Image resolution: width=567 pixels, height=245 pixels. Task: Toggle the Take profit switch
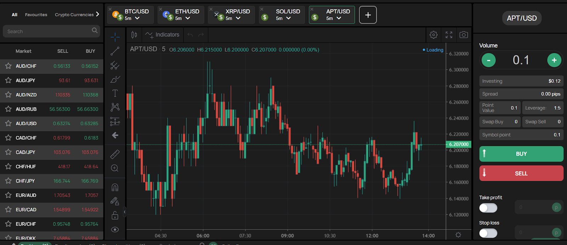click(x=488, y=208)
